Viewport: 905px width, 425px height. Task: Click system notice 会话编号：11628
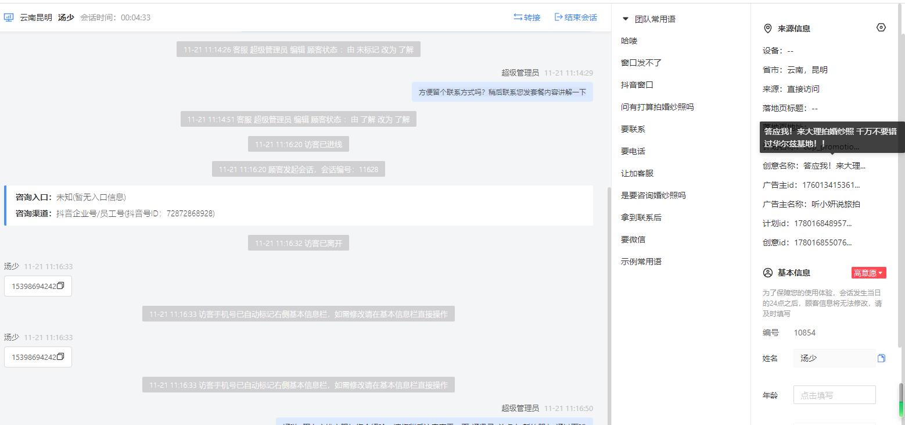click(x=299, y=169)
